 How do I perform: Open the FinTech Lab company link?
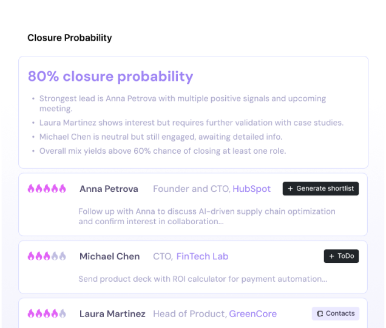(x=202, y=256)
